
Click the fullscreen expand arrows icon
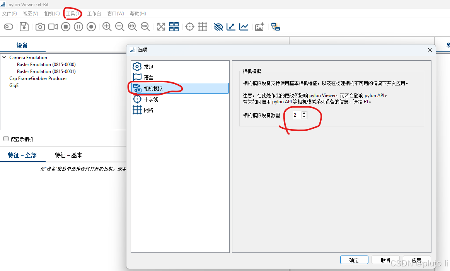161,27
